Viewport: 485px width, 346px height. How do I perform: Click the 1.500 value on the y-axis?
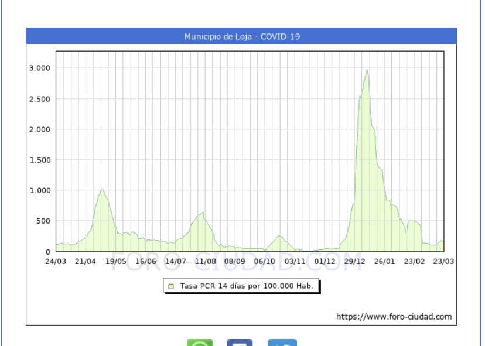pos(40,160)
